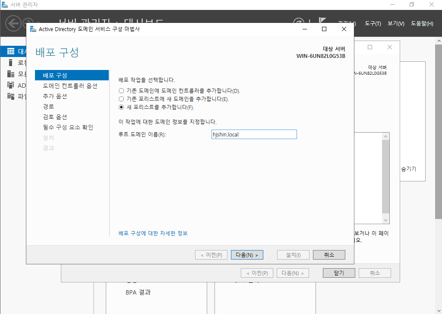
Task: Minimize the AD configuration wizard window
Action: (x=305, y=29)
